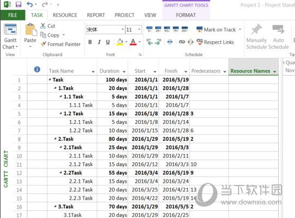Activate the Format Painter brush
Screen dimensions: 295x218
61,44
